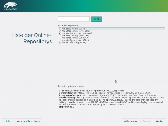
Task: Proceed with the Weiter button
Action: (x=160, y=121)
